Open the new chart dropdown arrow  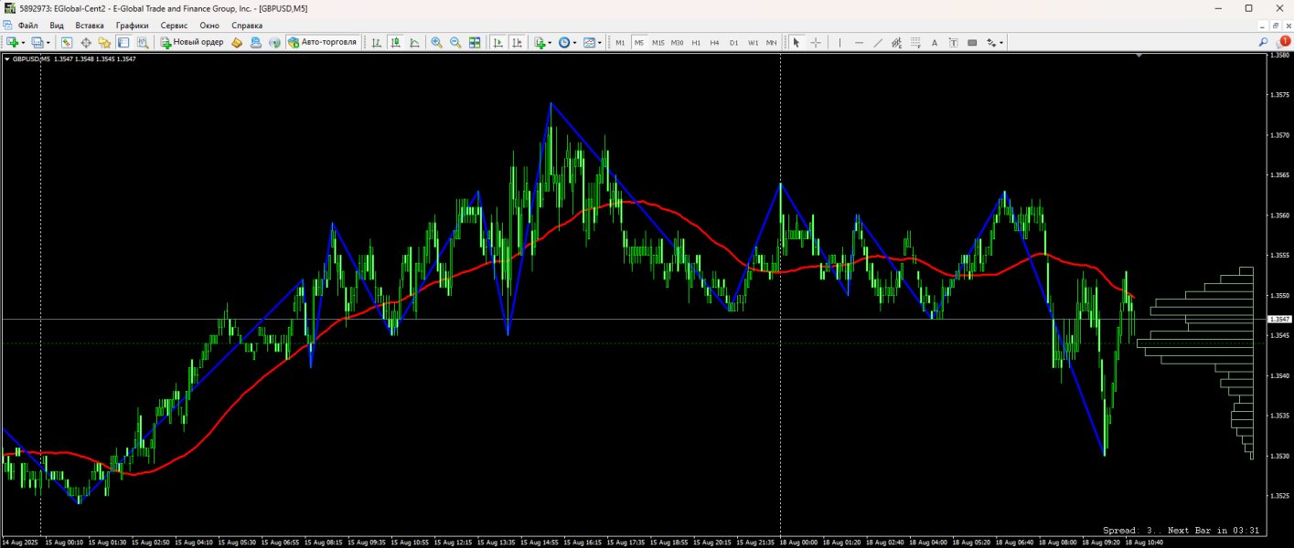click(x=24, y=43)
